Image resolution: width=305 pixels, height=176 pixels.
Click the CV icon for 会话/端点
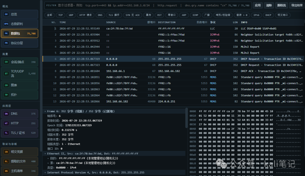click(x=6, y=62)
